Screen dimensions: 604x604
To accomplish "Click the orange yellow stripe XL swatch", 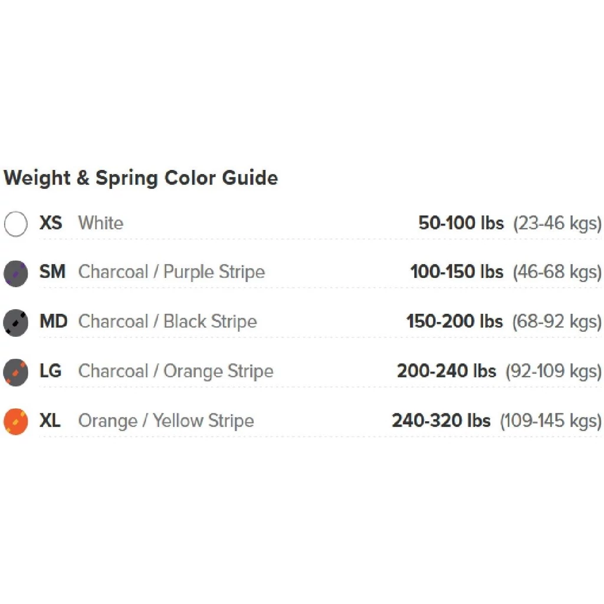I will click(15, 422).
